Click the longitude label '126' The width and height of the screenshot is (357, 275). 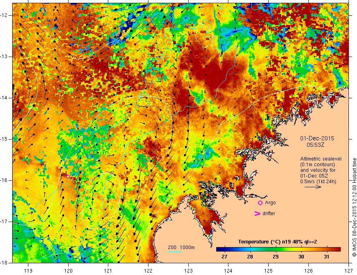click(x=308, y=271)
